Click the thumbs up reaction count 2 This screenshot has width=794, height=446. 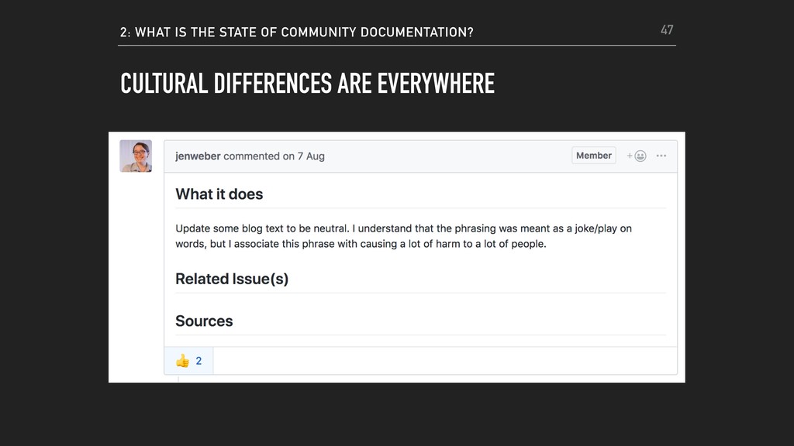point(198,361)
